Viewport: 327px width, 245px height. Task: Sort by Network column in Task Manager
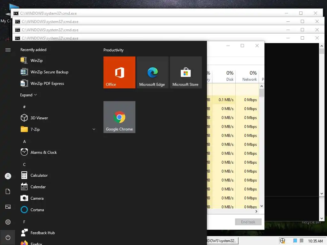[247, 76]
